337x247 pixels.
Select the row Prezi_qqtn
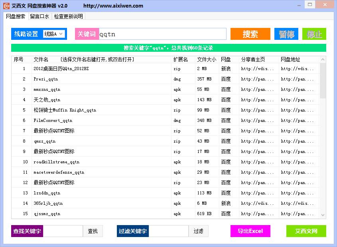tap(46, 79)
